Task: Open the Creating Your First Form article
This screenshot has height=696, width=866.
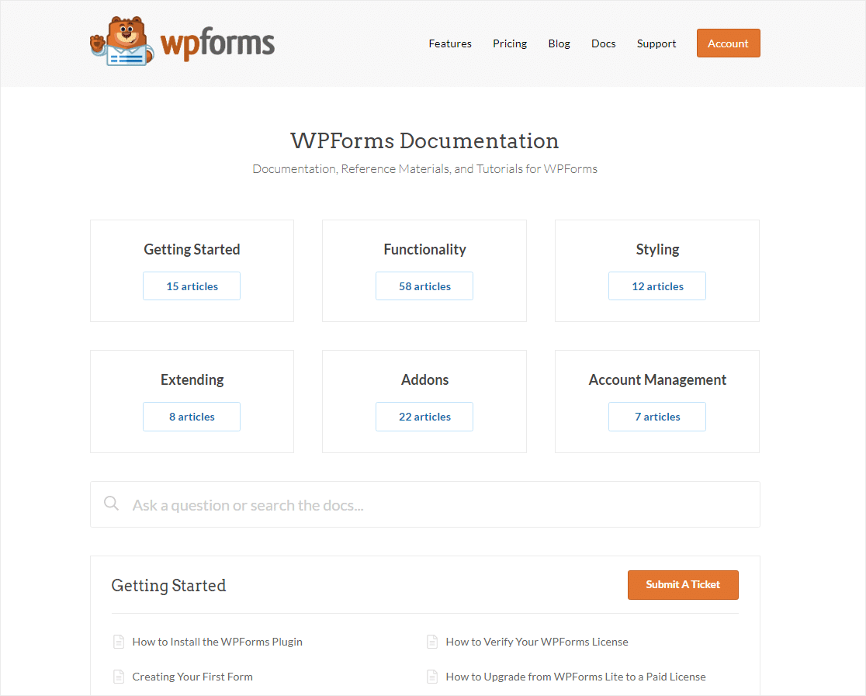Action: click(x=192, y=677)
